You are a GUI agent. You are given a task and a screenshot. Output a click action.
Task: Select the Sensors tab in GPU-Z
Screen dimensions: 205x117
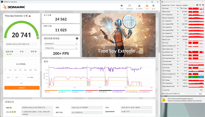coord(173,5)
